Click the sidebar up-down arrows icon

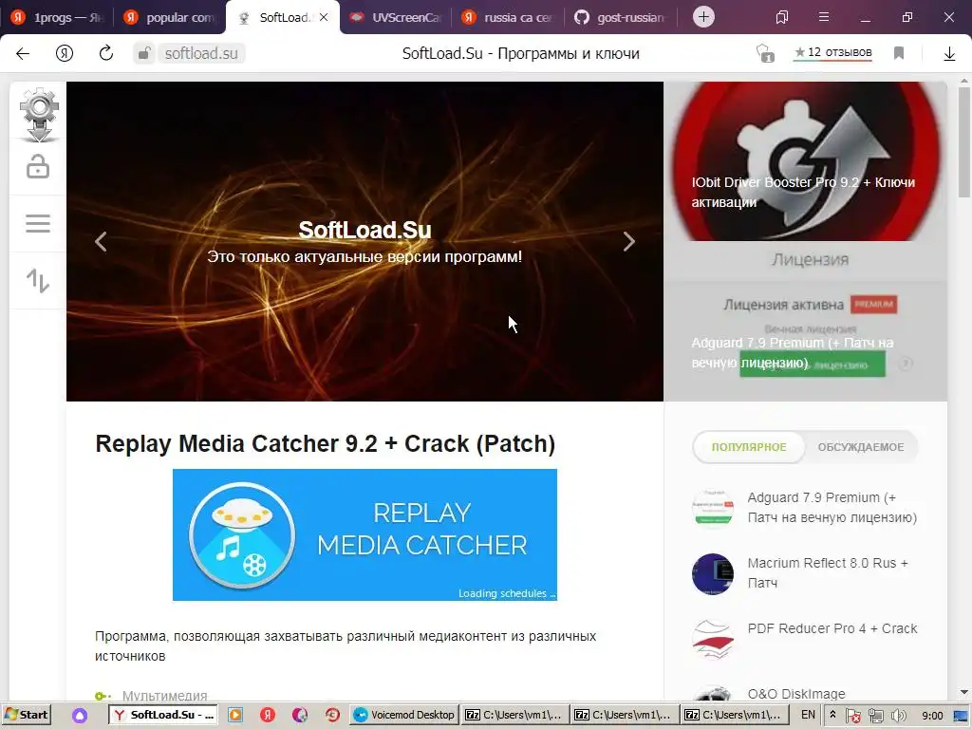click(x=38, y=280)
